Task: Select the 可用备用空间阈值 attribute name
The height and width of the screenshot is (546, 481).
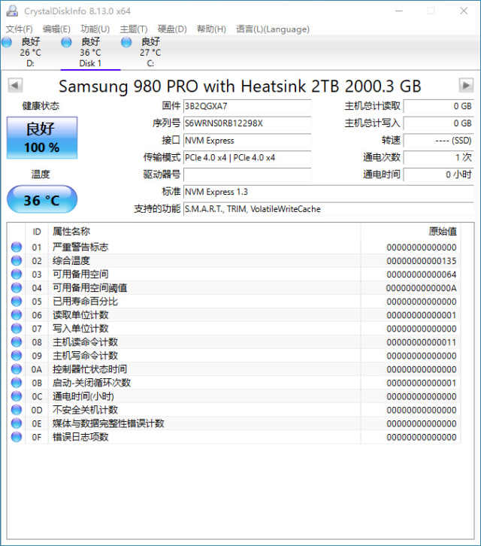Action: coord(89,288)
